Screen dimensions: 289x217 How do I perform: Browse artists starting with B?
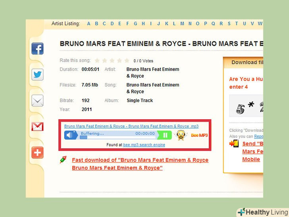[x=96, y=23]
